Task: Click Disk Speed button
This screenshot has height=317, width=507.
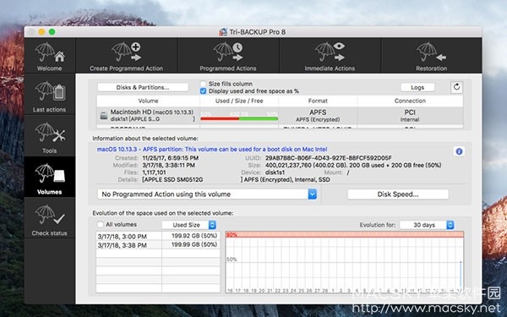Action: coord(398,194)
